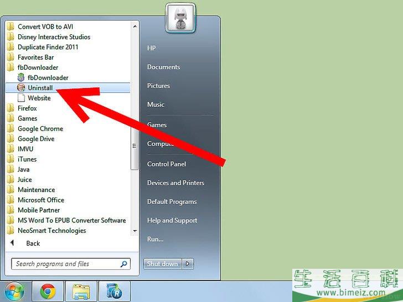Image resolution: width=403 pixels, height=302 pixels.
Task: Open Control Panel
Action: (167, 164)
